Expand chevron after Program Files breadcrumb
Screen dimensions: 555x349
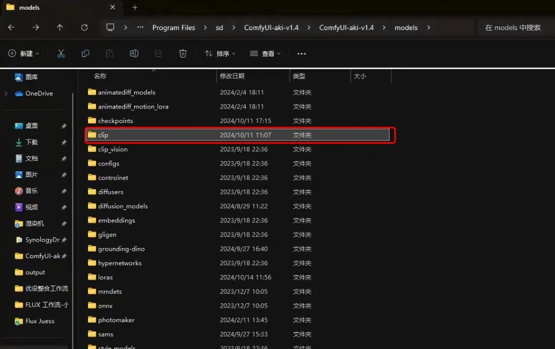[205, 27]
